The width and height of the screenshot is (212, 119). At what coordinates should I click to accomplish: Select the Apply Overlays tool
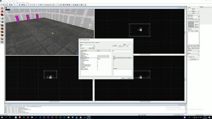coord(2,35)
